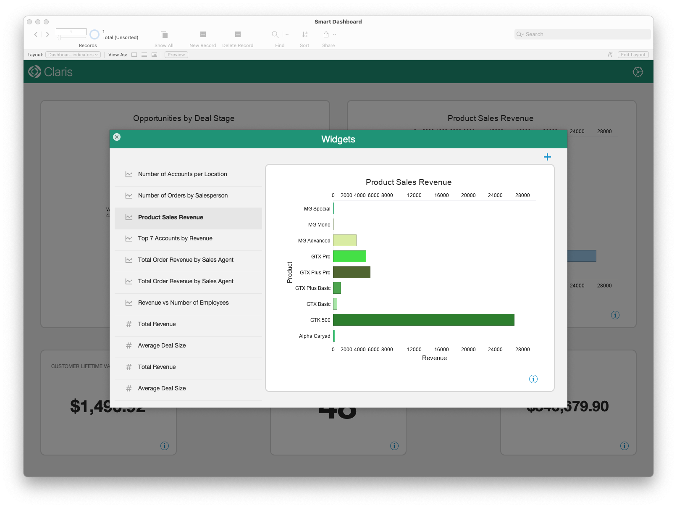The height and width of the screenshot is (508, 677).
Task: Switch to Form view icon
Action: [134, 55]
